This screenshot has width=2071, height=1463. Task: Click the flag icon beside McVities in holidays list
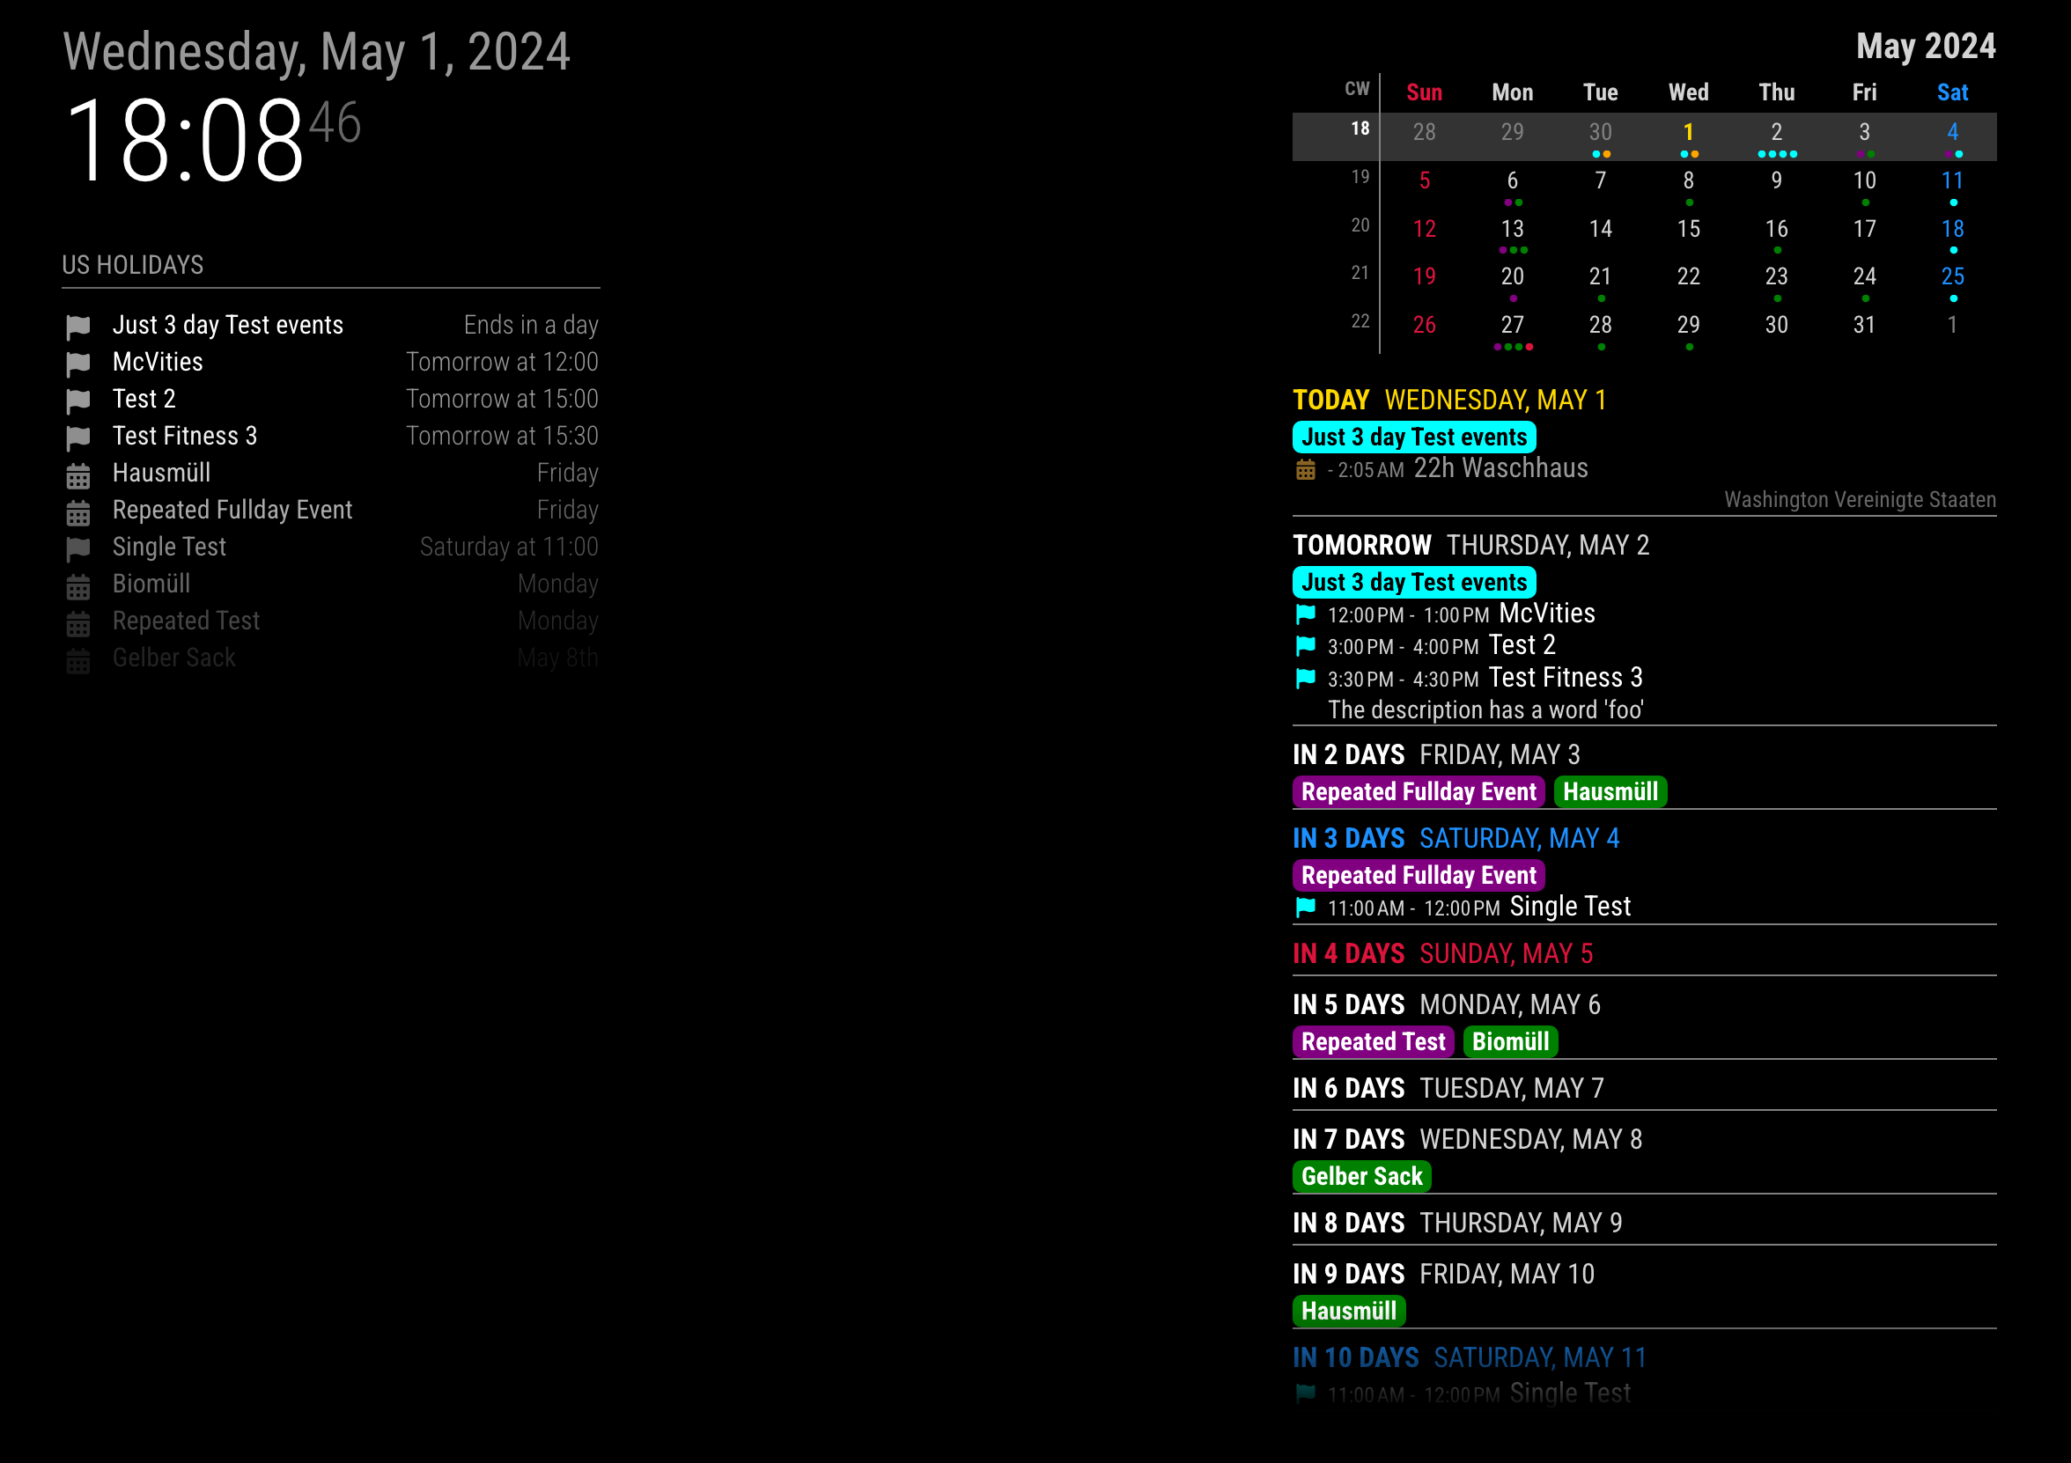click(78, 364)
